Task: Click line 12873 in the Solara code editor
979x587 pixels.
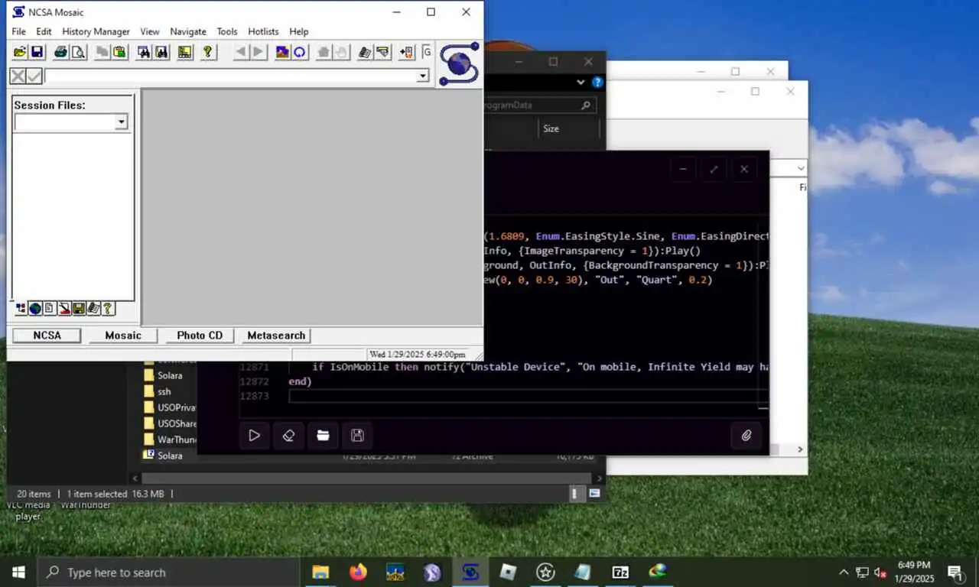Action: click(x=528, y=396)
